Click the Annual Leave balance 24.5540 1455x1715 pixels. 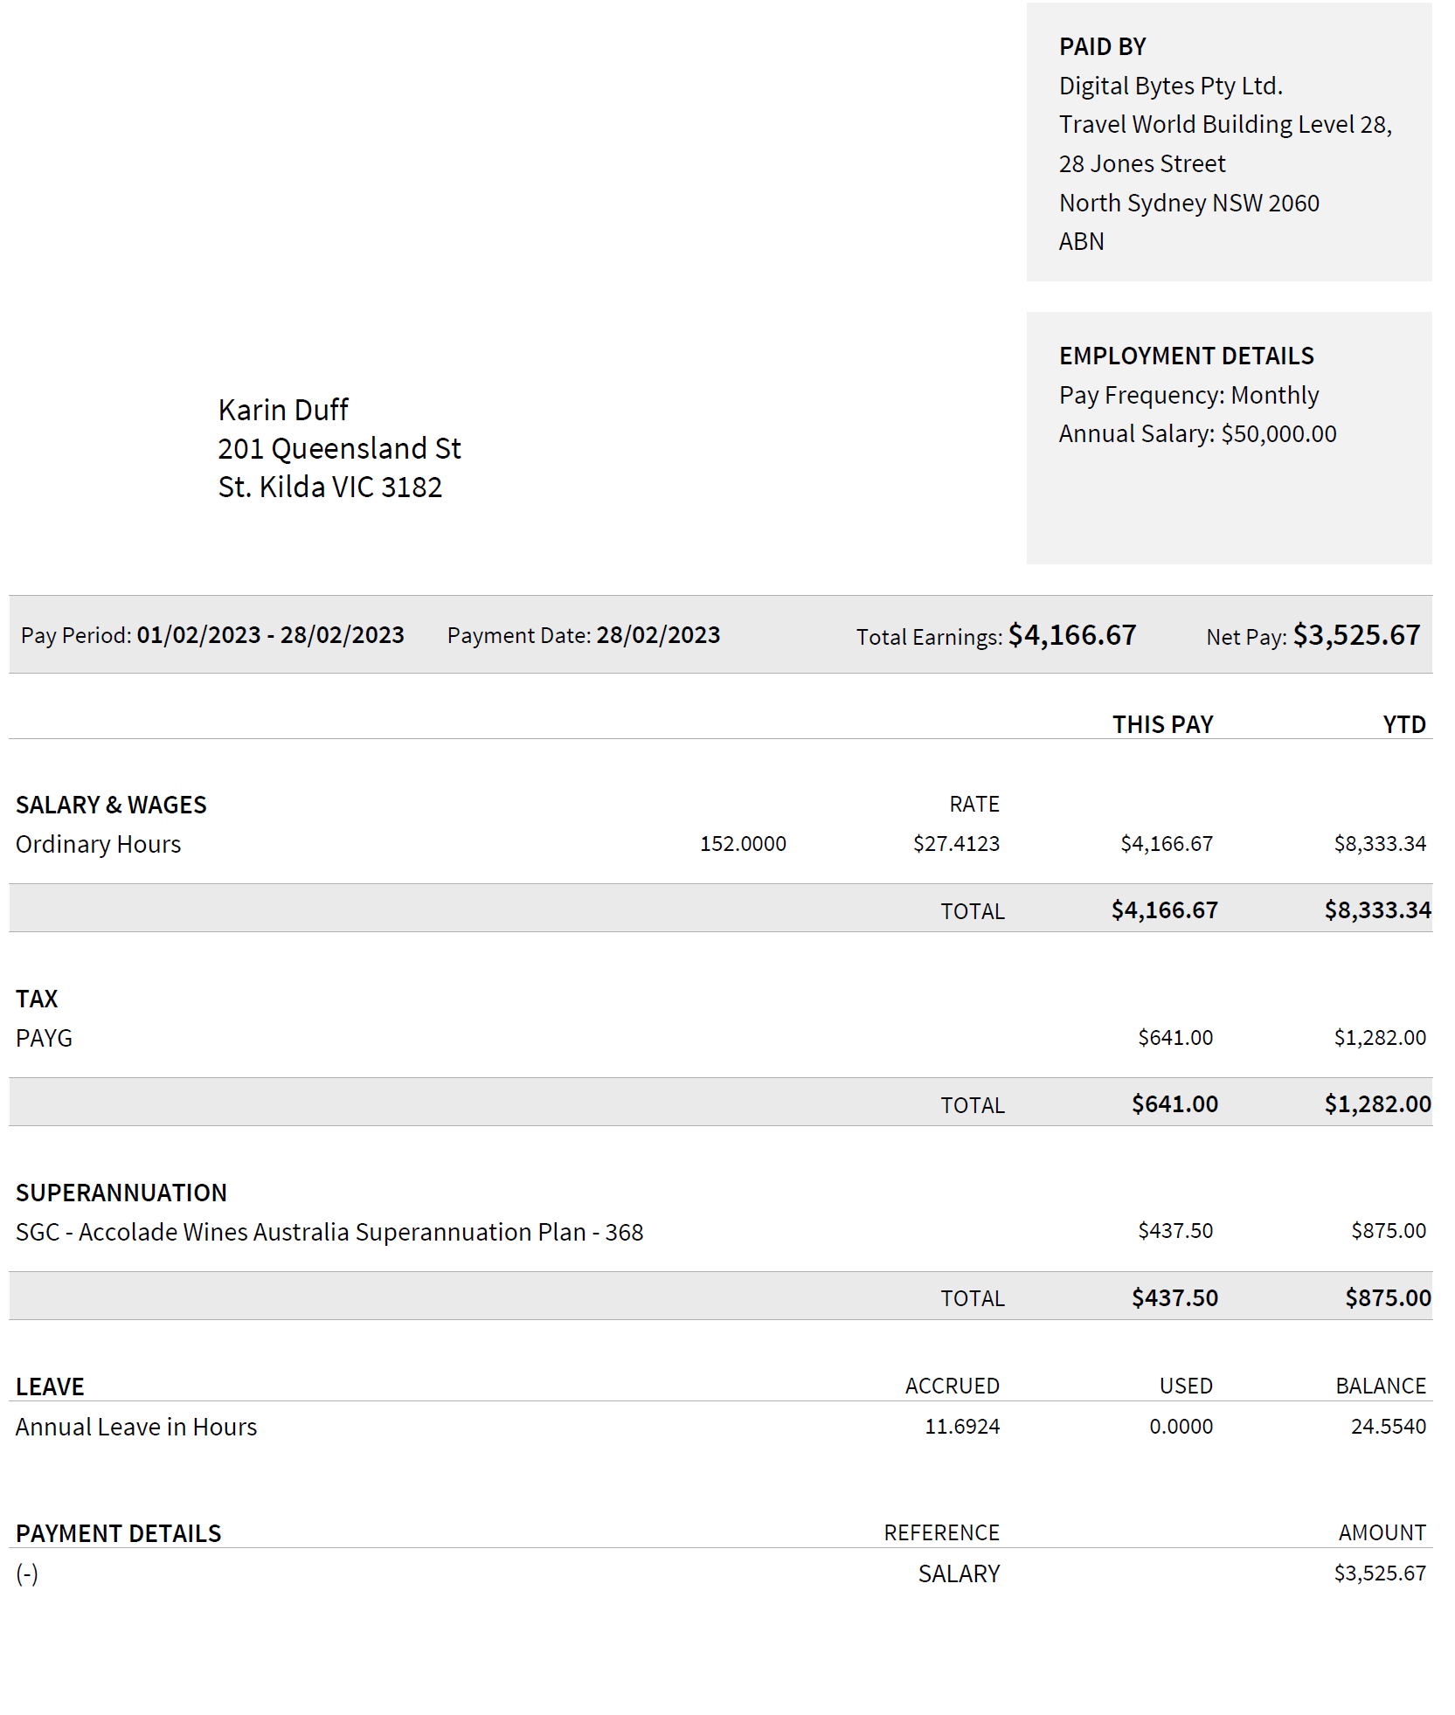tap(1388, 1427)
